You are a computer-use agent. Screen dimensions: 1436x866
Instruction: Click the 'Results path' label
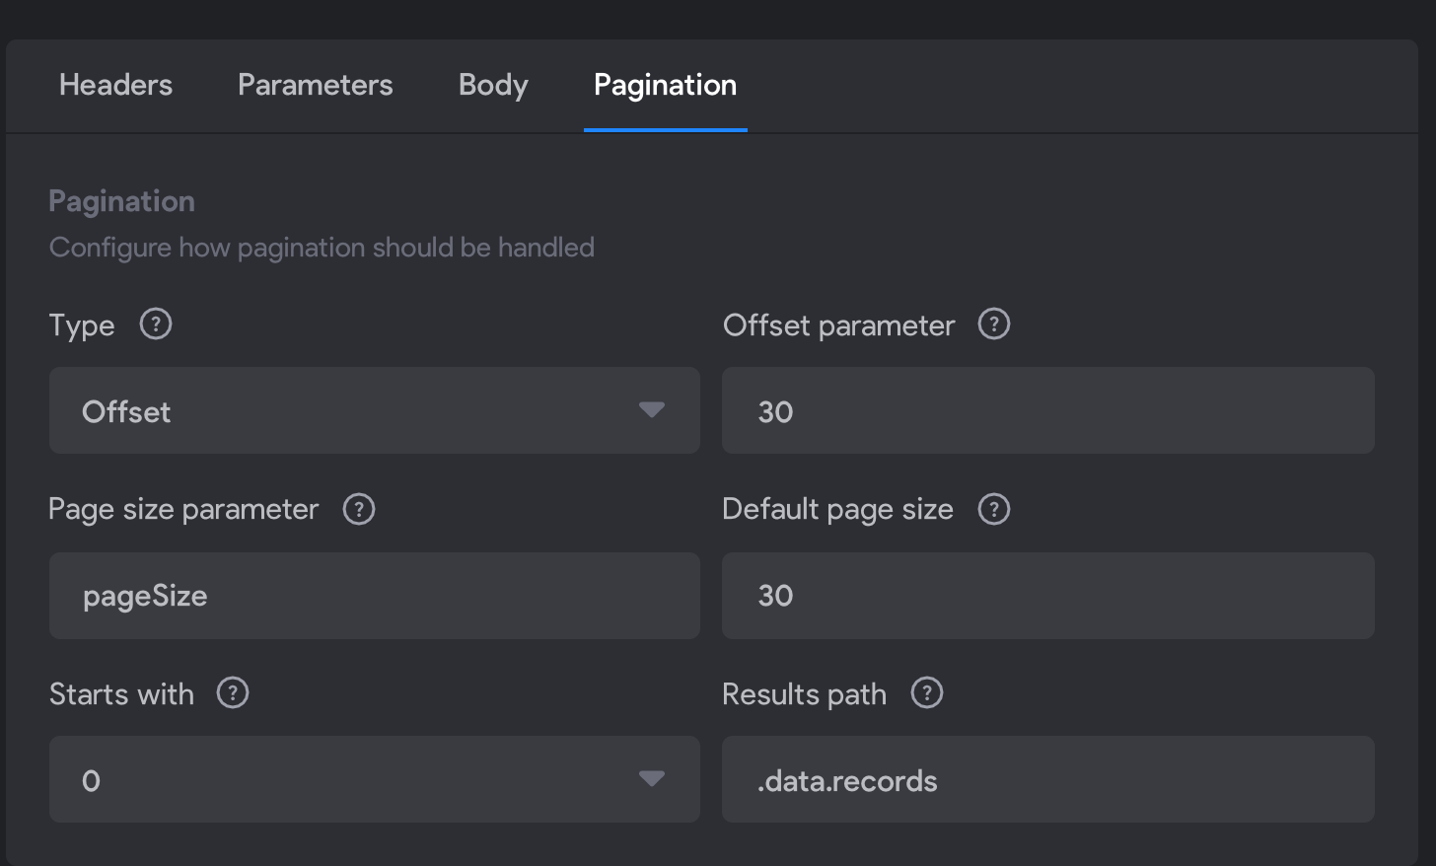point(805,694)
